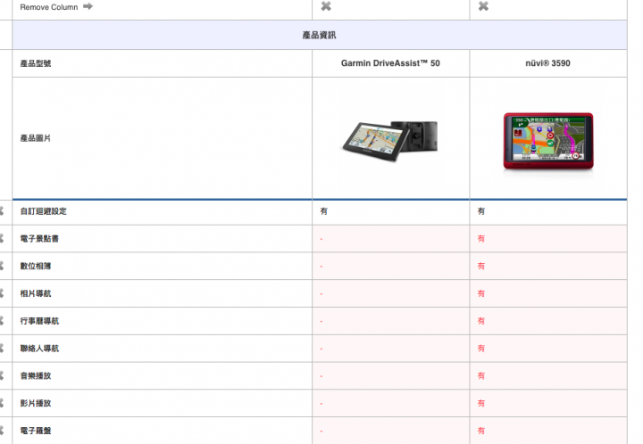The image size is (643, 444).
Task: Select the 產品圖片 row label
Action: point(36,138)
